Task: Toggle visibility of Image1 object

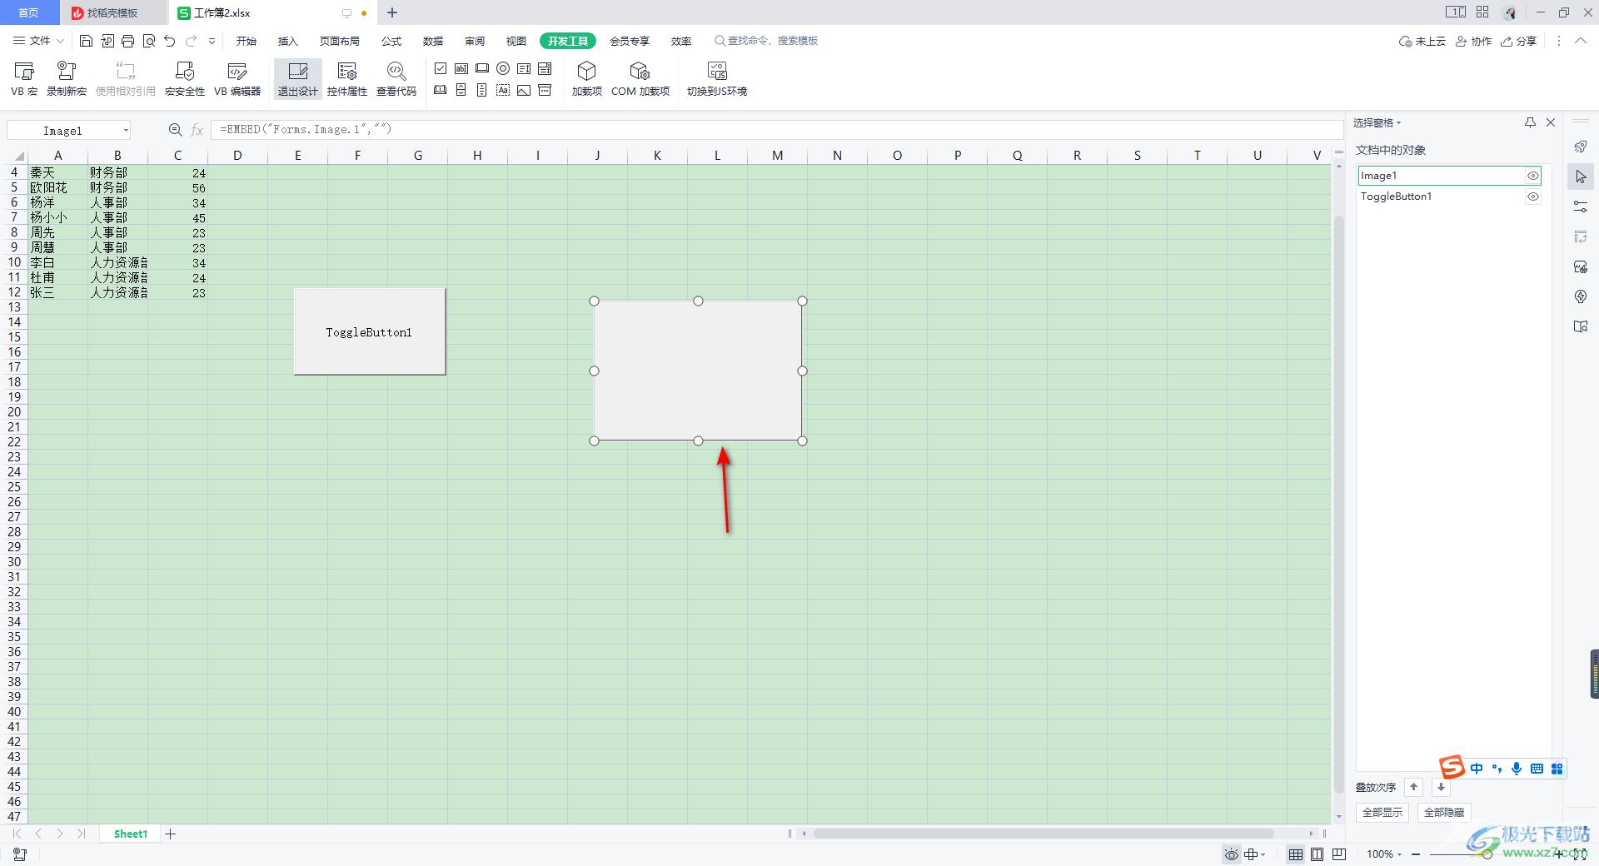Action: click(x=1532, y=176)
